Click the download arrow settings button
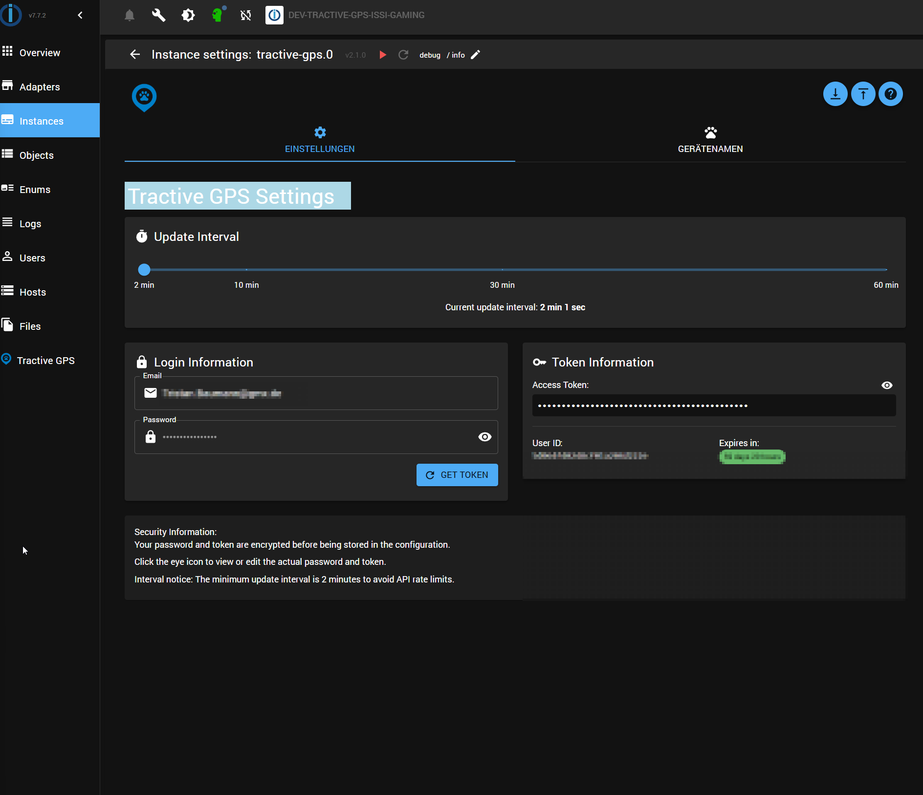923x795 pixels. 835,94
